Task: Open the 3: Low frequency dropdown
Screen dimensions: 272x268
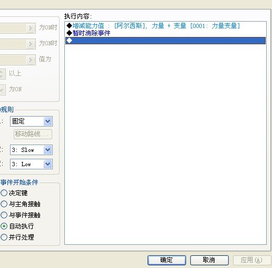Action: 31,164
